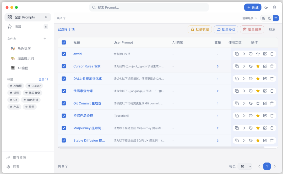Copy the Cursor Rules 专家 prompt
Image resolution: width=283 pixels, height=174 pixels.
point(237,66)
